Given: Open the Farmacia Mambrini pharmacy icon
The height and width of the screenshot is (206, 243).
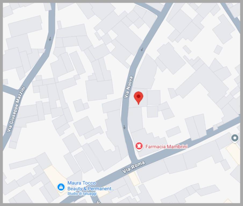Looking at the screenshot, I should (139, 146).
